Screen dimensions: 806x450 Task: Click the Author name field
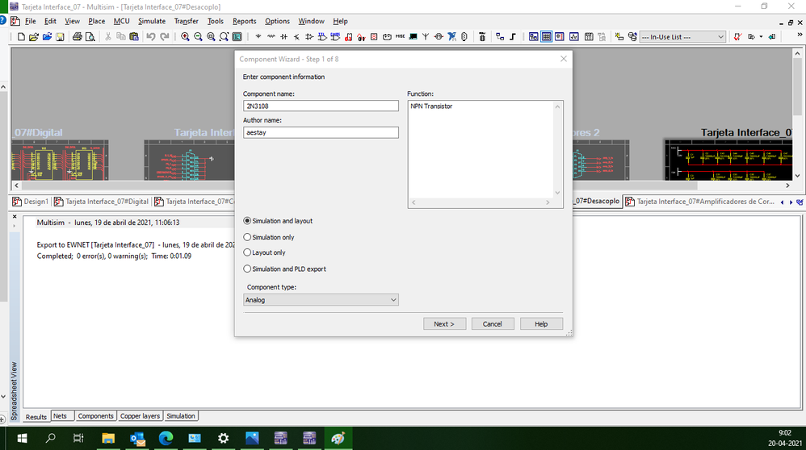coord(321,132)
